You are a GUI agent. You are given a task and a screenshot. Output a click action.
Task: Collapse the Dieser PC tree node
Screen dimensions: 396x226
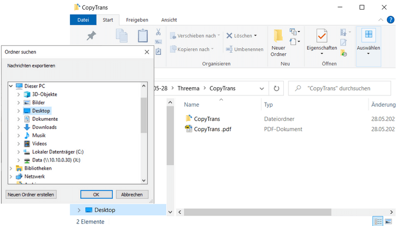pyautogui.click(x=11, y=86)
